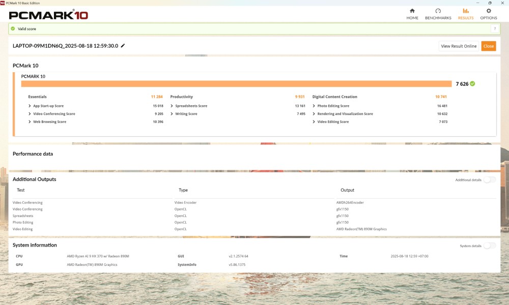Click the question mark help icon
The width and height of the screenshot is (509, 305).
[495, 28]
